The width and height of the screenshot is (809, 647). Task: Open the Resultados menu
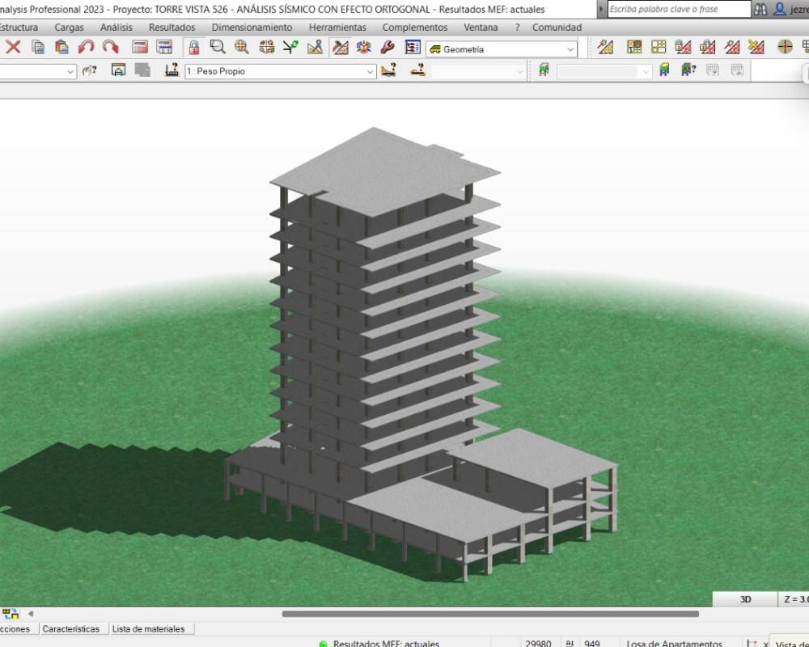click(x=172, y=27)
